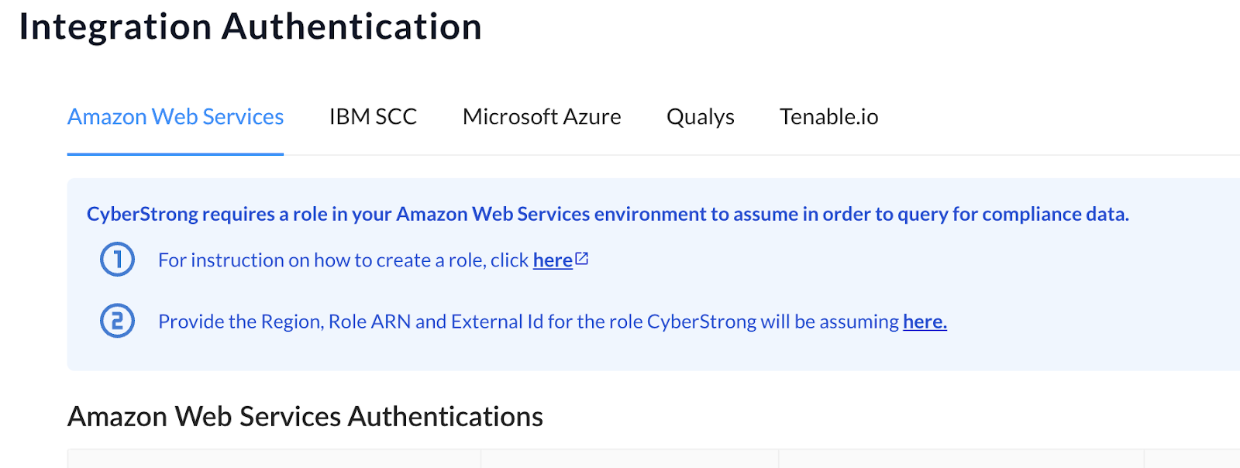
Task: Click the circled number 1 step icon
Action: [117, 260]
